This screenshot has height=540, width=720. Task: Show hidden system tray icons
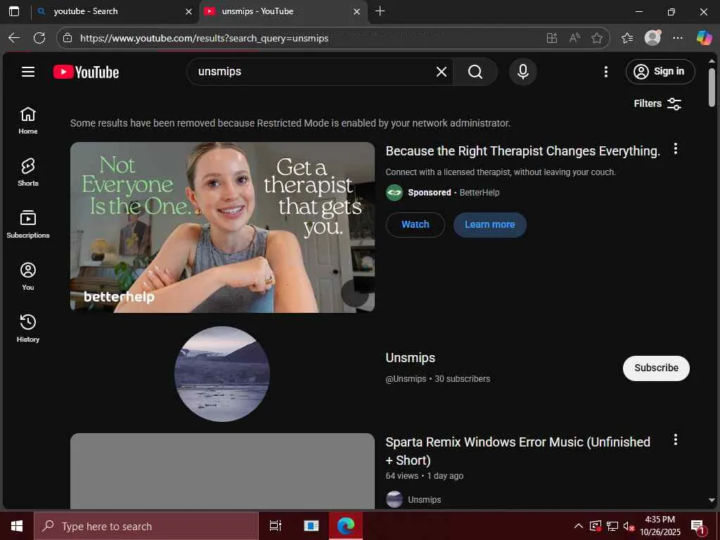click(x=579, y=526)
